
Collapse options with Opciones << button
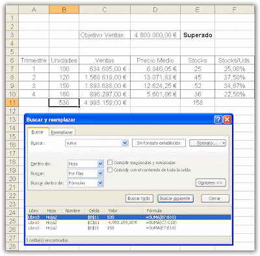click(x=211, y=183)
